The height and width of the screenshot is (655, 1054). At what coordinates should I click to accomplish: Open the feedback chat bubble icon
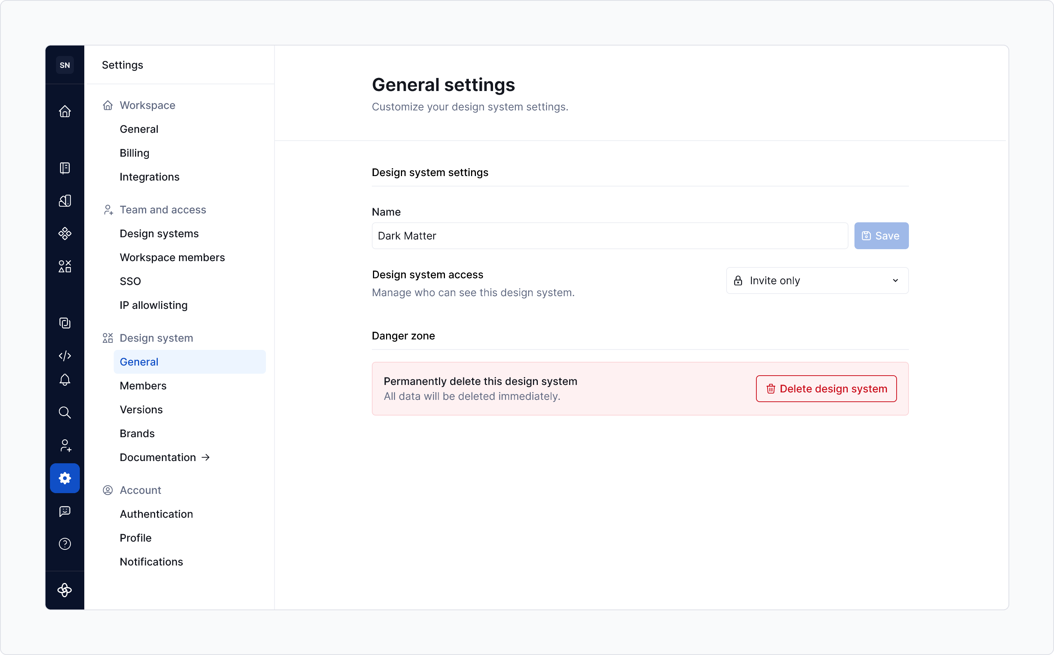(65, 512)
